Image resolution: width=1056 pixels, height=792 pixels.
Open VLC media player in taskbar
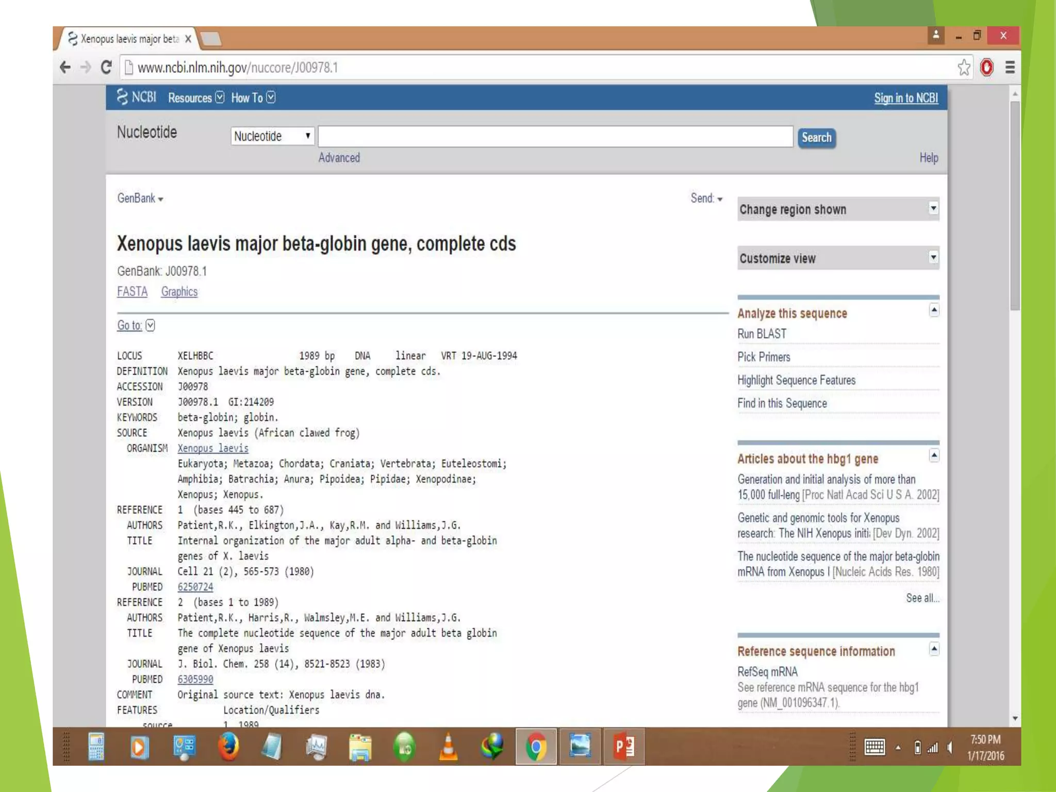pyautogui.click(x=448, y=747)
